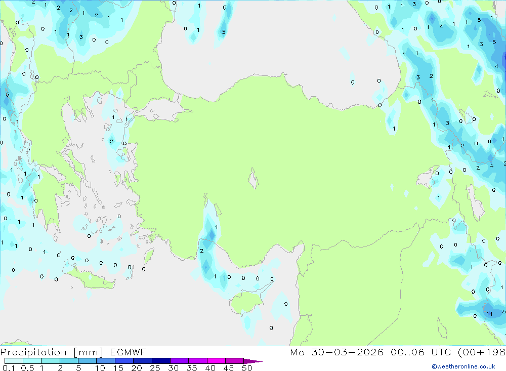Click the legend label 0.5
The height and width of the screenshot is (371, 506).
pyautogui.click(x=27, y=368)
